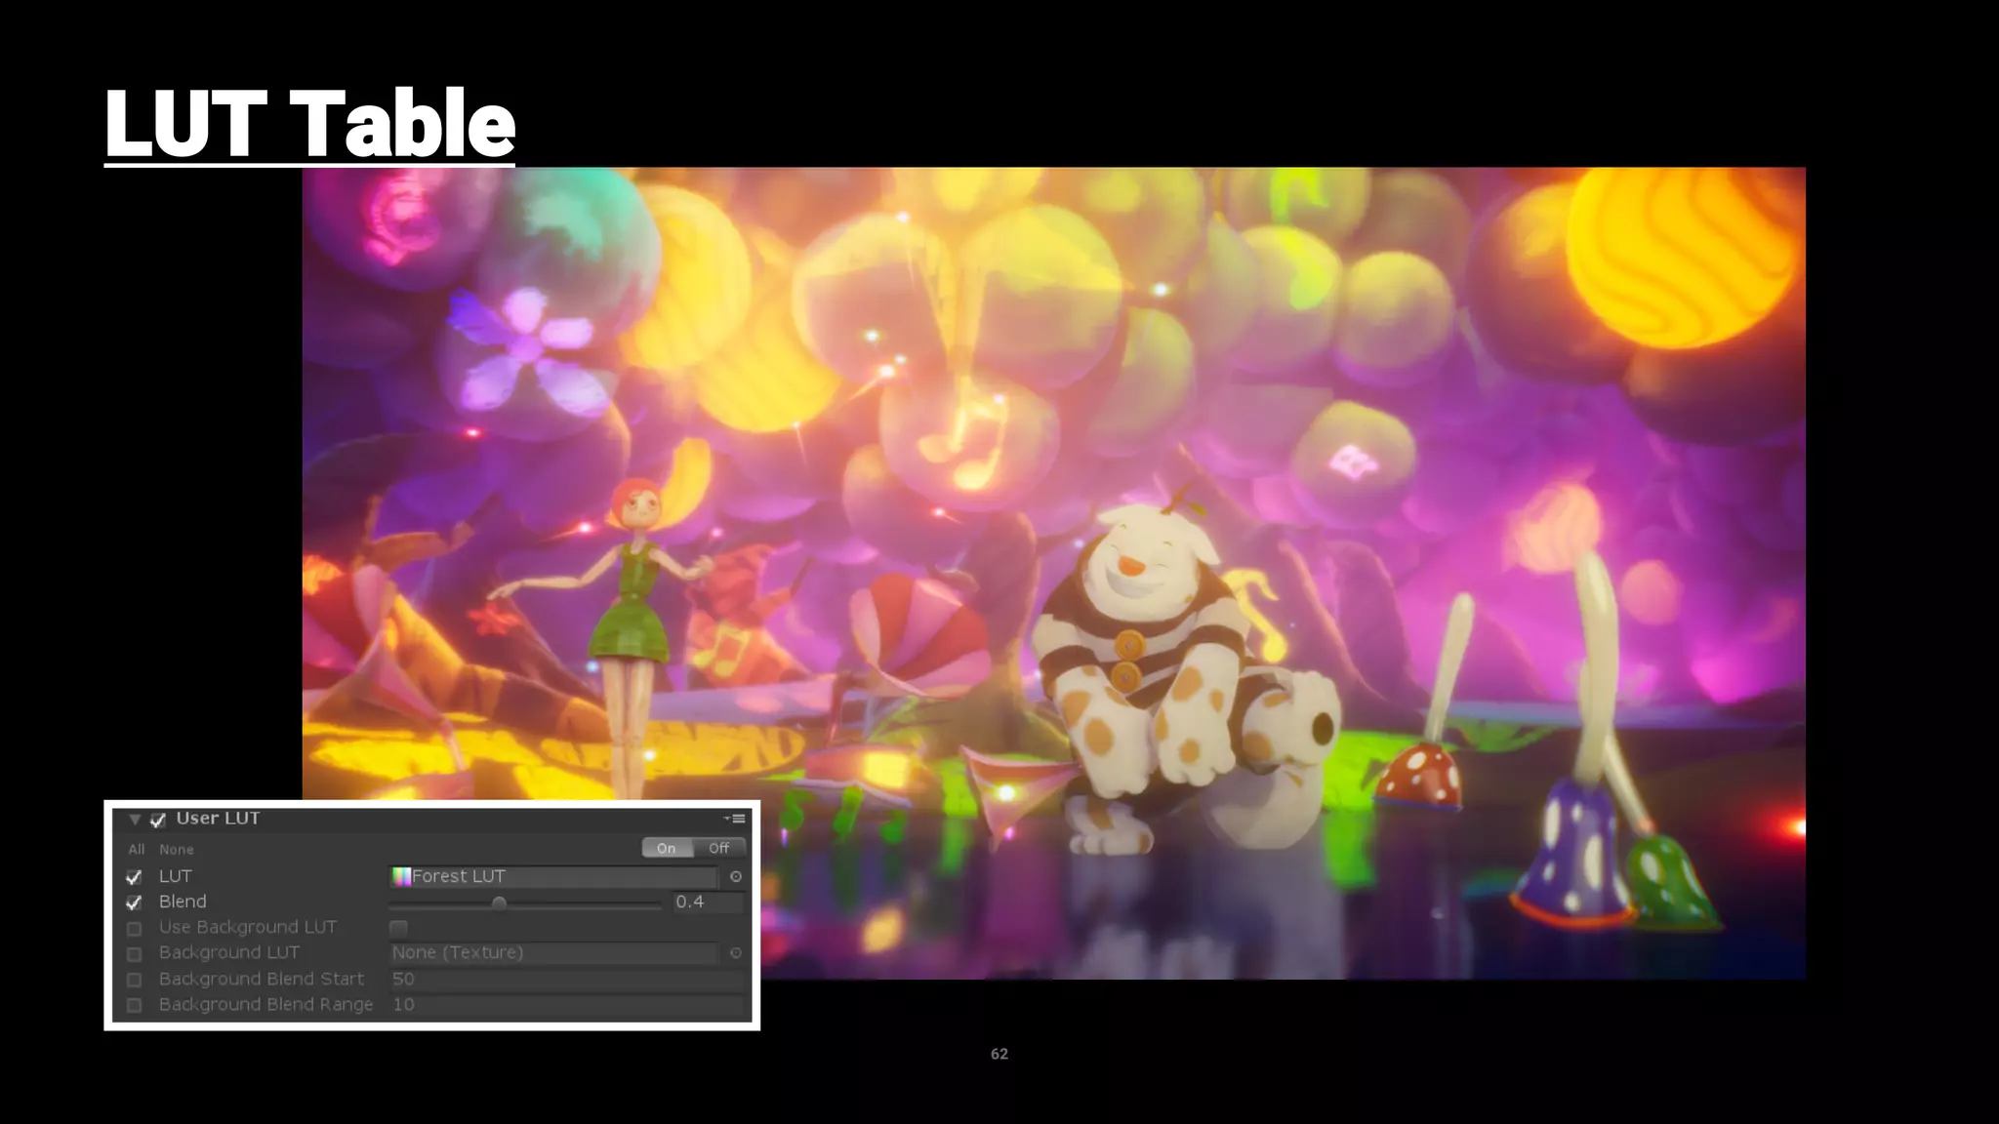The image size is (1999, 1124).
Task: Tick the Use Background LUT value box
Action: point(398,928)
